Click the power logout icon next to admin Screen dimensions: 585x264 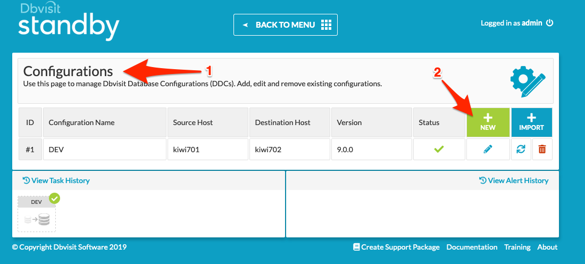click(x=549, y=23)
